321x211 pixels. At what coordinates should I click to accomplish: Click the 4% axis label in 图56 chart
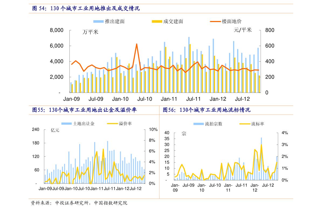point(285,133)
